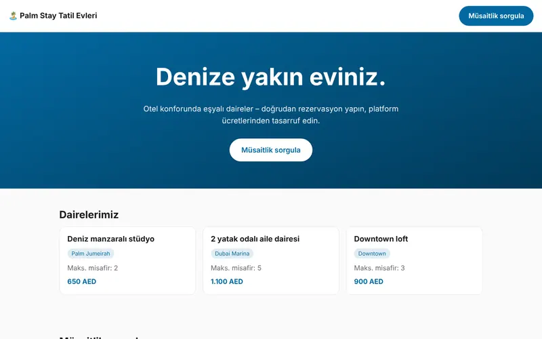Click the 1.100 AED price
The image size is (542, 339).
[x=227, y=281]
